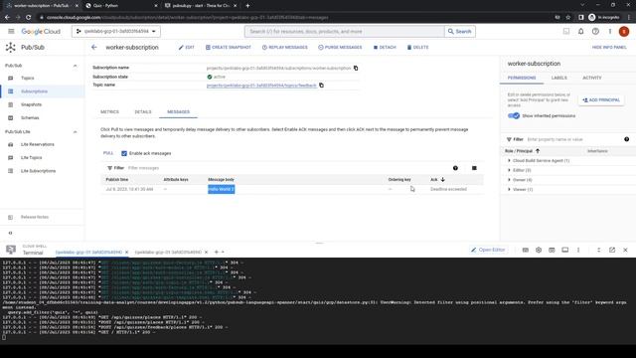The image size is (636, 358).
Task: Go back using the arrow beside worker-subscription
Action: tap(94, 47)
